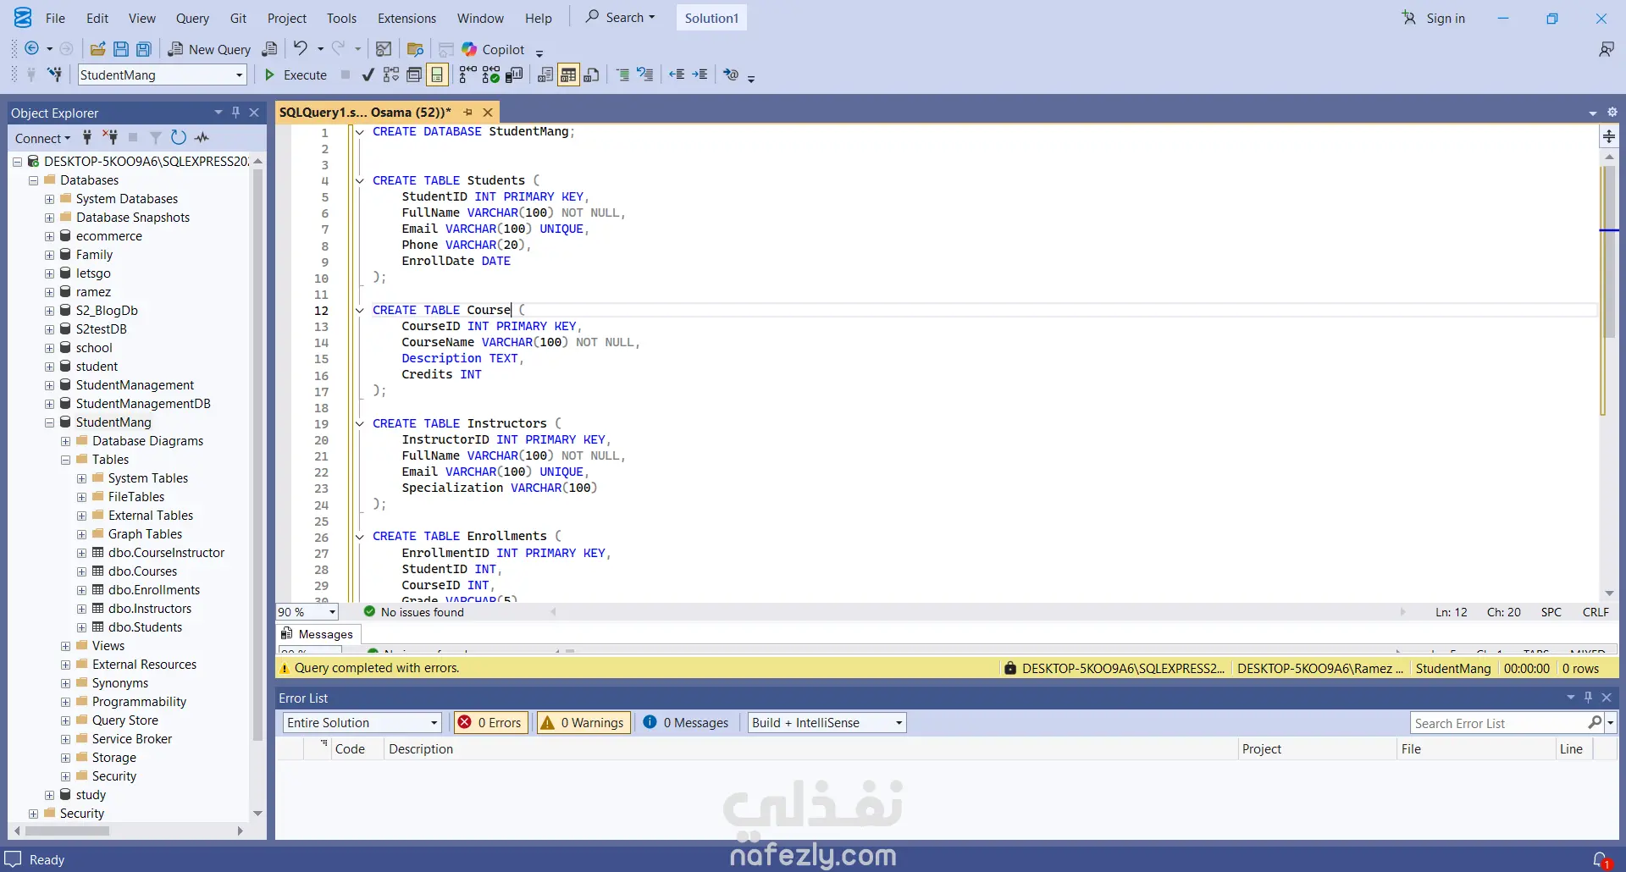The image size is (1626, 872).
Task: Switch output to Results to Text
Action: (545, 75)
